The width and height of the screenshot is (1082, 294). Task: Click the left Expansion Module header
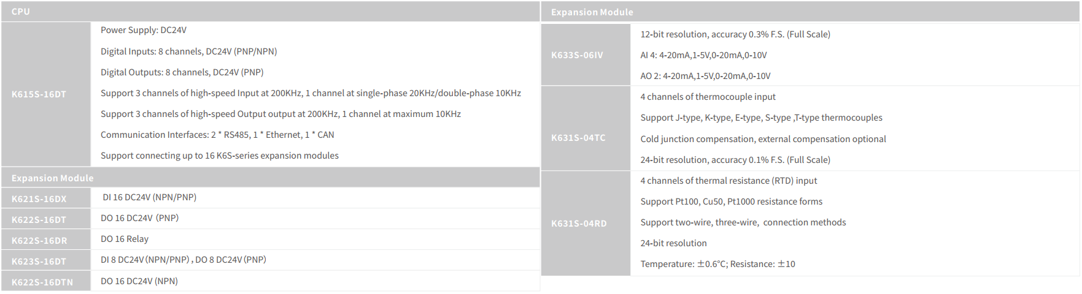click(x=53, y=178)
